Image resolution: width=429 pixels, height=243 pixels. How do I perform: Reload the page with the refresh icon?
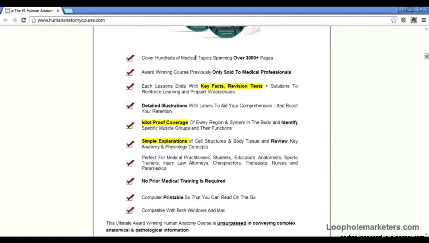click(x=23, y=20)
